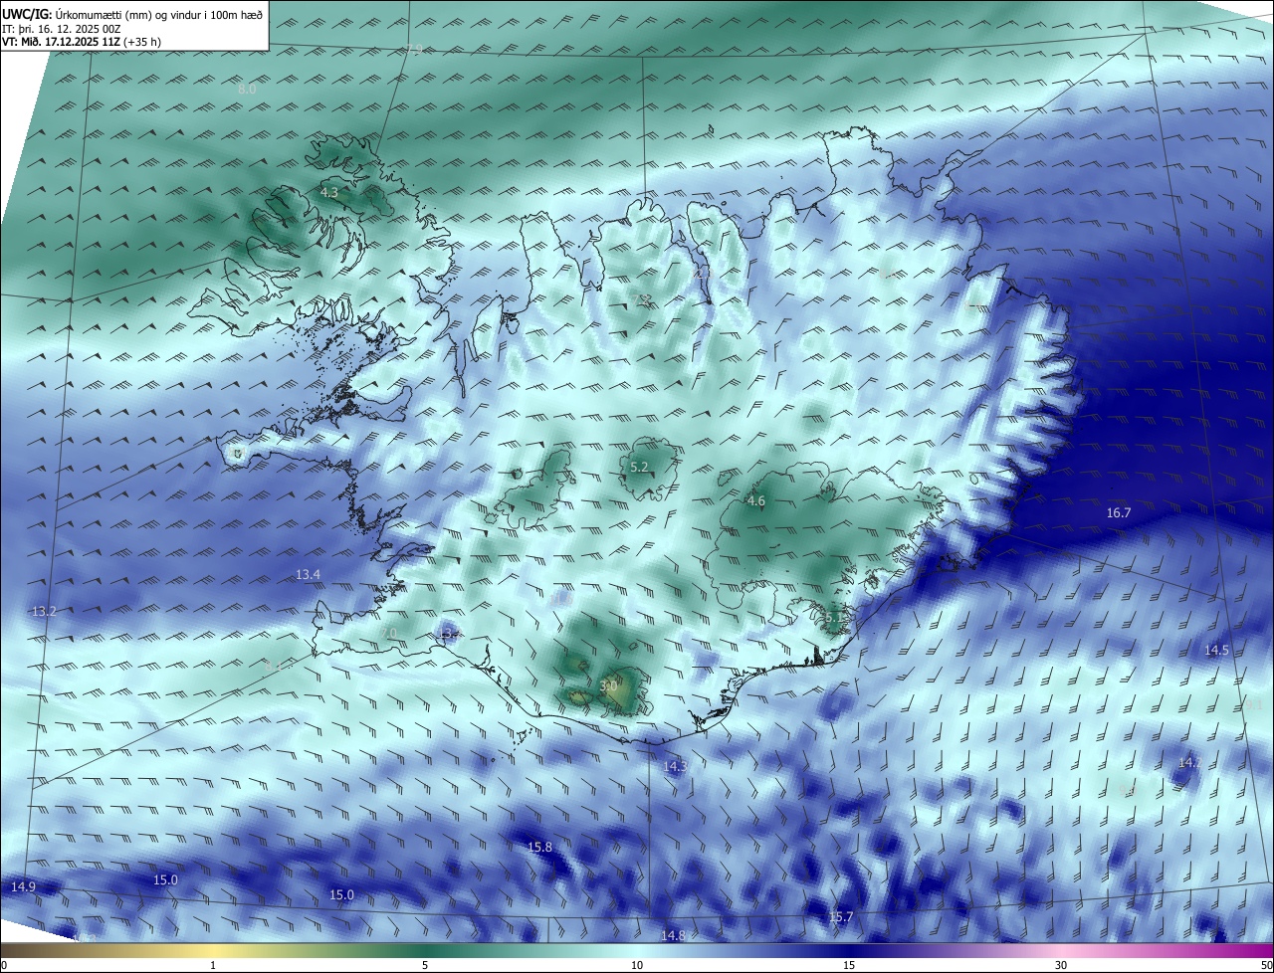Viewport: 1274px width, 973px height.
Task: Click the 4.6 value on Vatnajökull
Action: point(755,501)
